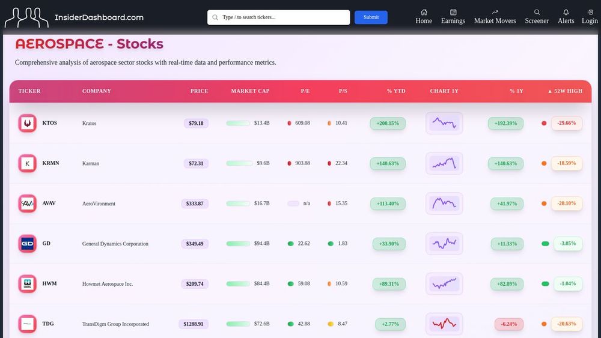
Task: Open the KTOS one-year chart thumbnail
Action: tap(444, 123)
